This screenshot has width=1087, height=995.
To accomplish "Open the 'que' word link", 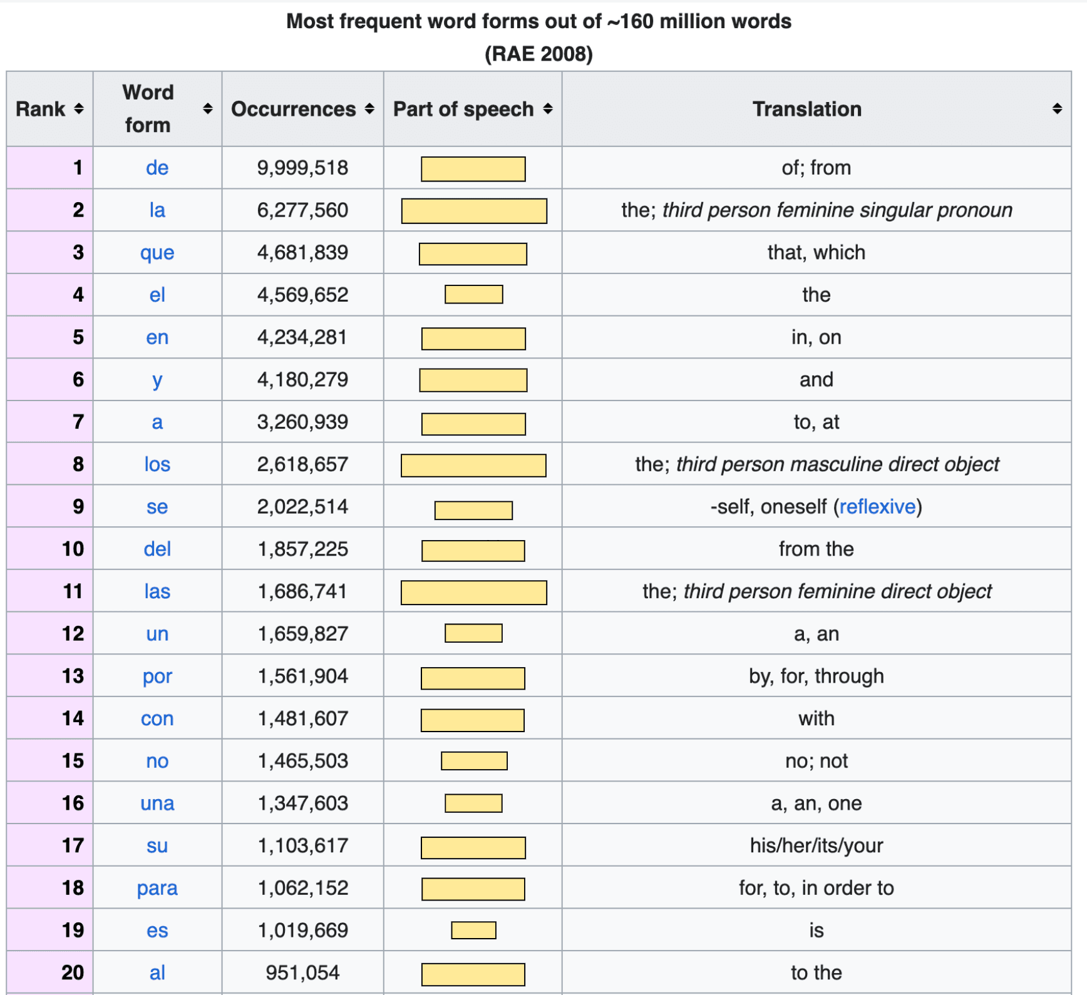I will point(157,253).
